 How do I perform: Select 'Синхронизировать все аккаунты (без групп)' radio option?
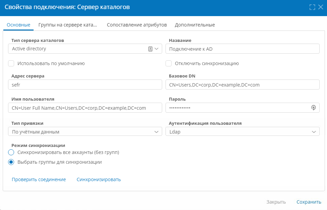click(11, 152)
